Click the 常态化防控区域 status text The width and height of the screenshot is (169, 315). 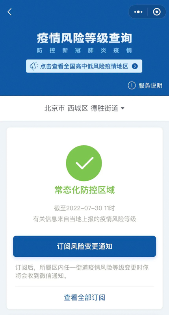[85, 190]
